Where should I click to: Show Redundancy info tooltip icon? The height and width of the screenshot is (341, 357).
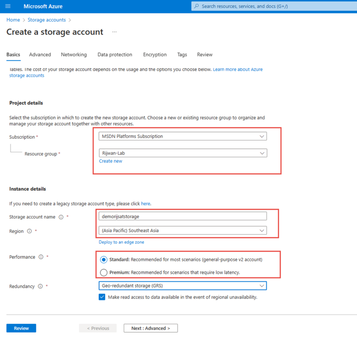tap(40, 286)
